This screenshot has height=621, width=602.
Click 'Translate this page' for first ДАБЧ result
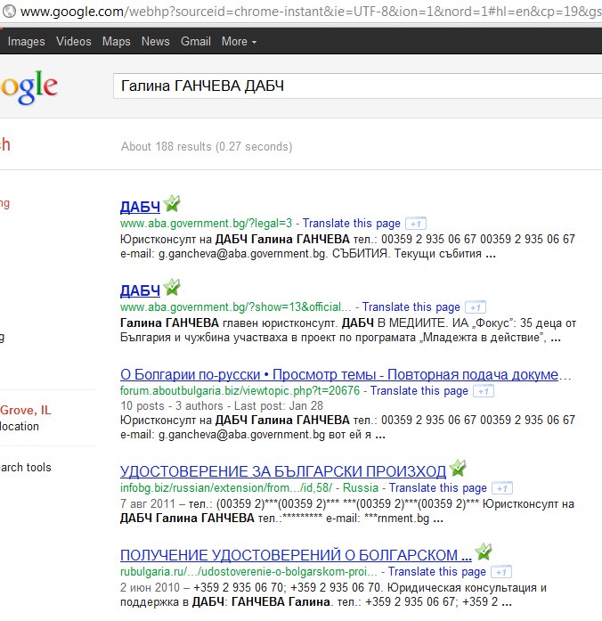[x=352, y=223]
